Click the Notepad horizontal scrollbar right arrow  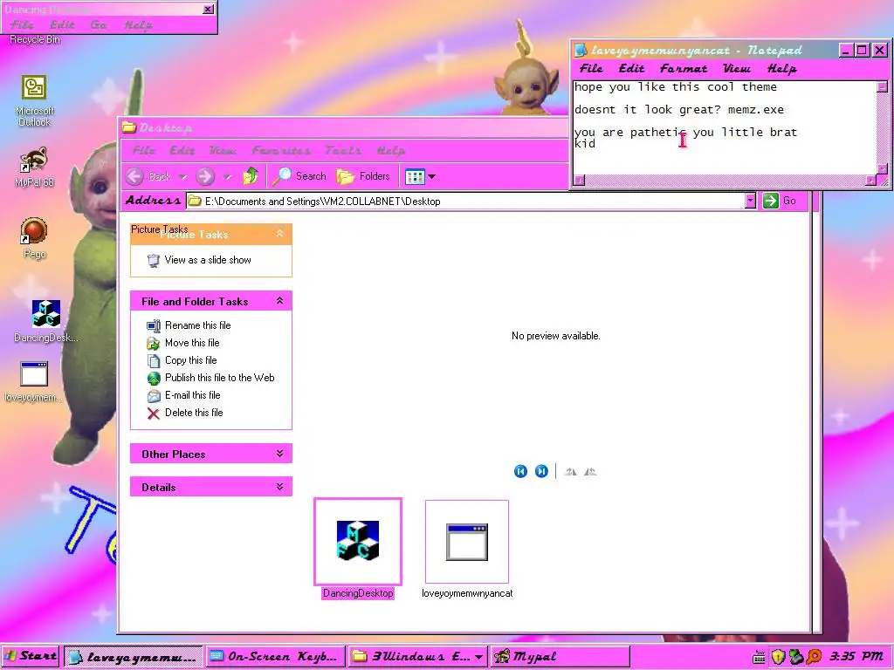[x=870, y=181]
